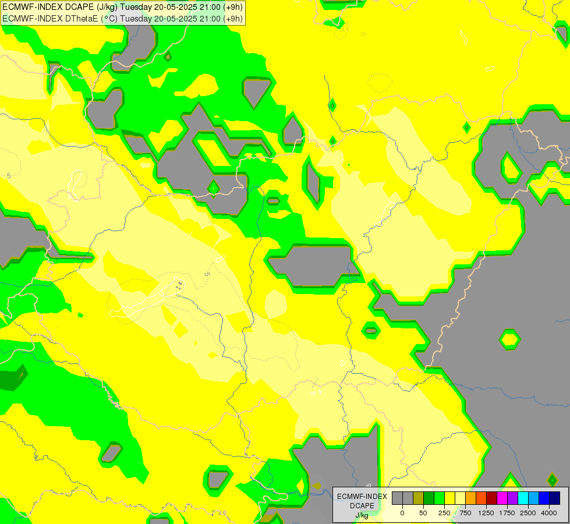Click the dark green legend swatch

[x=429, y=498]
